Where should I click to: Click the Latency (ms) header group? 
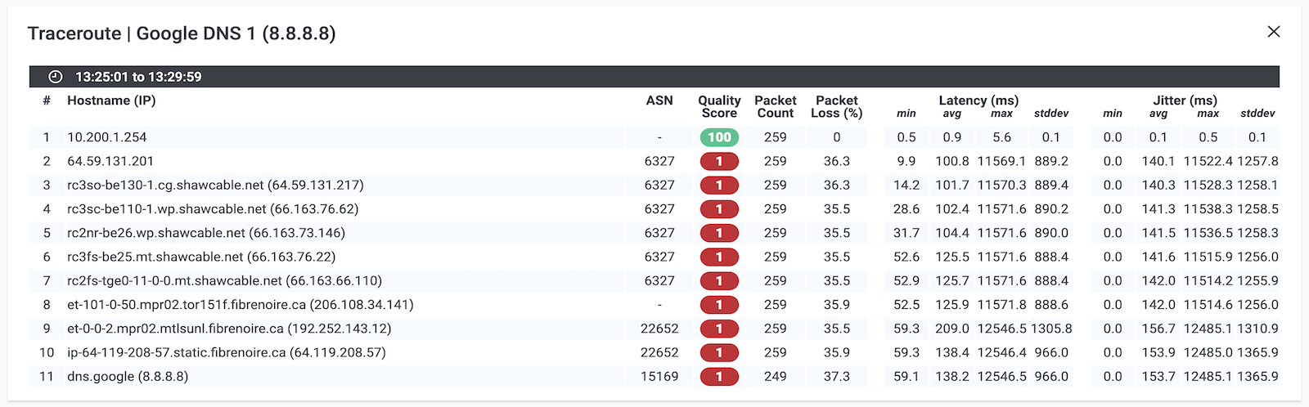pos(978,101)
